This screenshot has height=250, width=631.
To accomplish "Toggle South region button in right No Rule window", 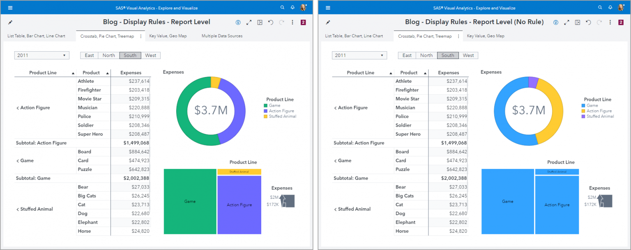I will [448, 55].
